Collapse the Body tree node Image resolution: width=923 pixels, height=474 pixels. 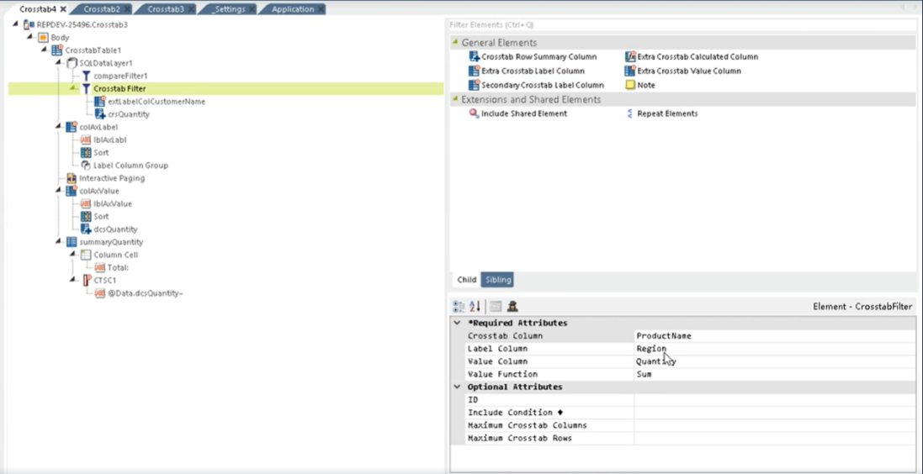tap(30, 38)
